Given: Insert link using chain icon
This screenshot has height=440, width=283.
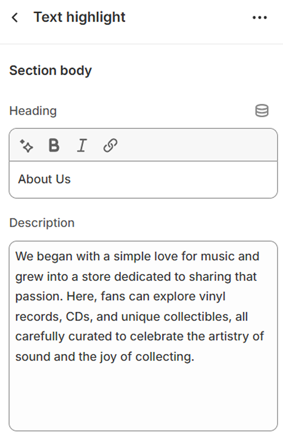Looking at the screenshot, I should tap(110, 145).
